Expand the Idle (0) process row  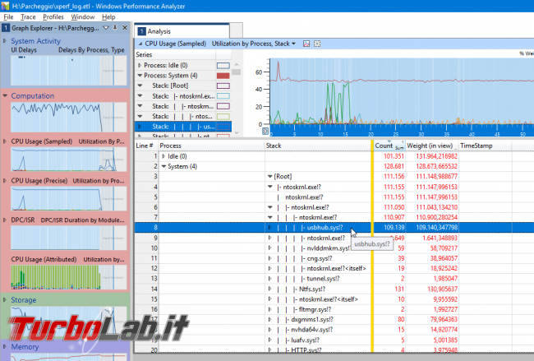pyautogui.click(x=163, y=156)
